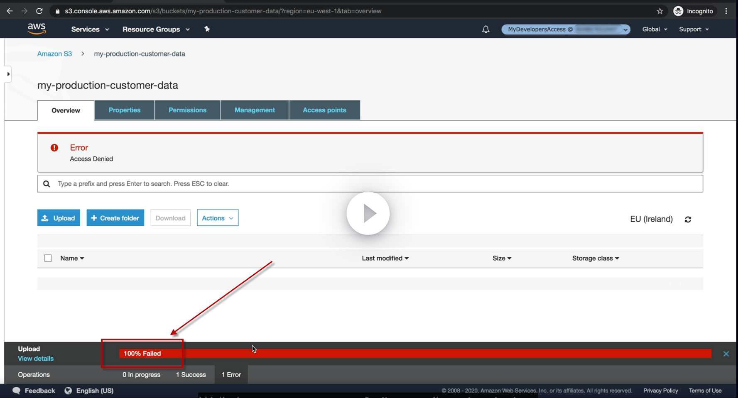The height and width of the screenshot is (398, 738).
Task: Open the Services dropdown
Action: point(90,29)
